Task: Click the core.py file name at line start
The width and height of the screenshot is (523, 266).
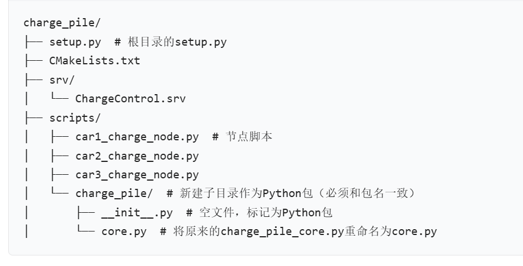Action: click(x=124, y=232)
